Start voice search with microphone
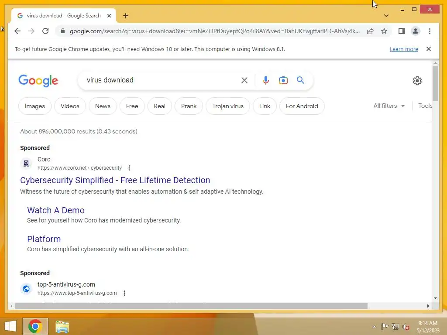The image size is (447, 335). click(266, 80)
